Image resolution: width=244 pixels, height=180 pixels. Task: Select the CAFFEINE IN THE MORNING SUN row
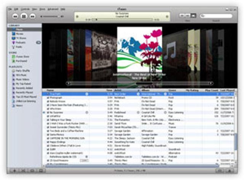pos(138,138)
